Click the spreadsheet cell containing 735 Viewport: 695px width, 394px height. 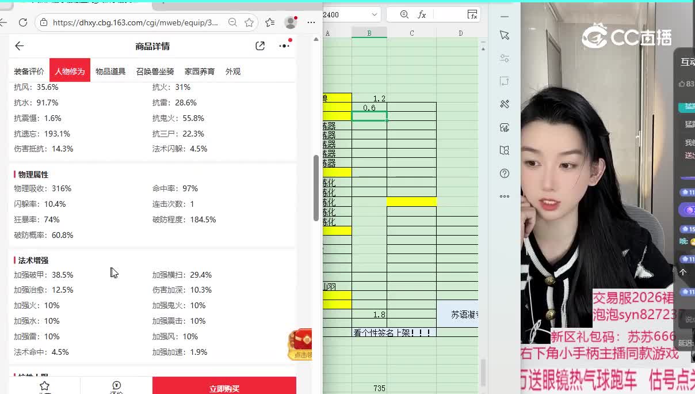(369, 389)
